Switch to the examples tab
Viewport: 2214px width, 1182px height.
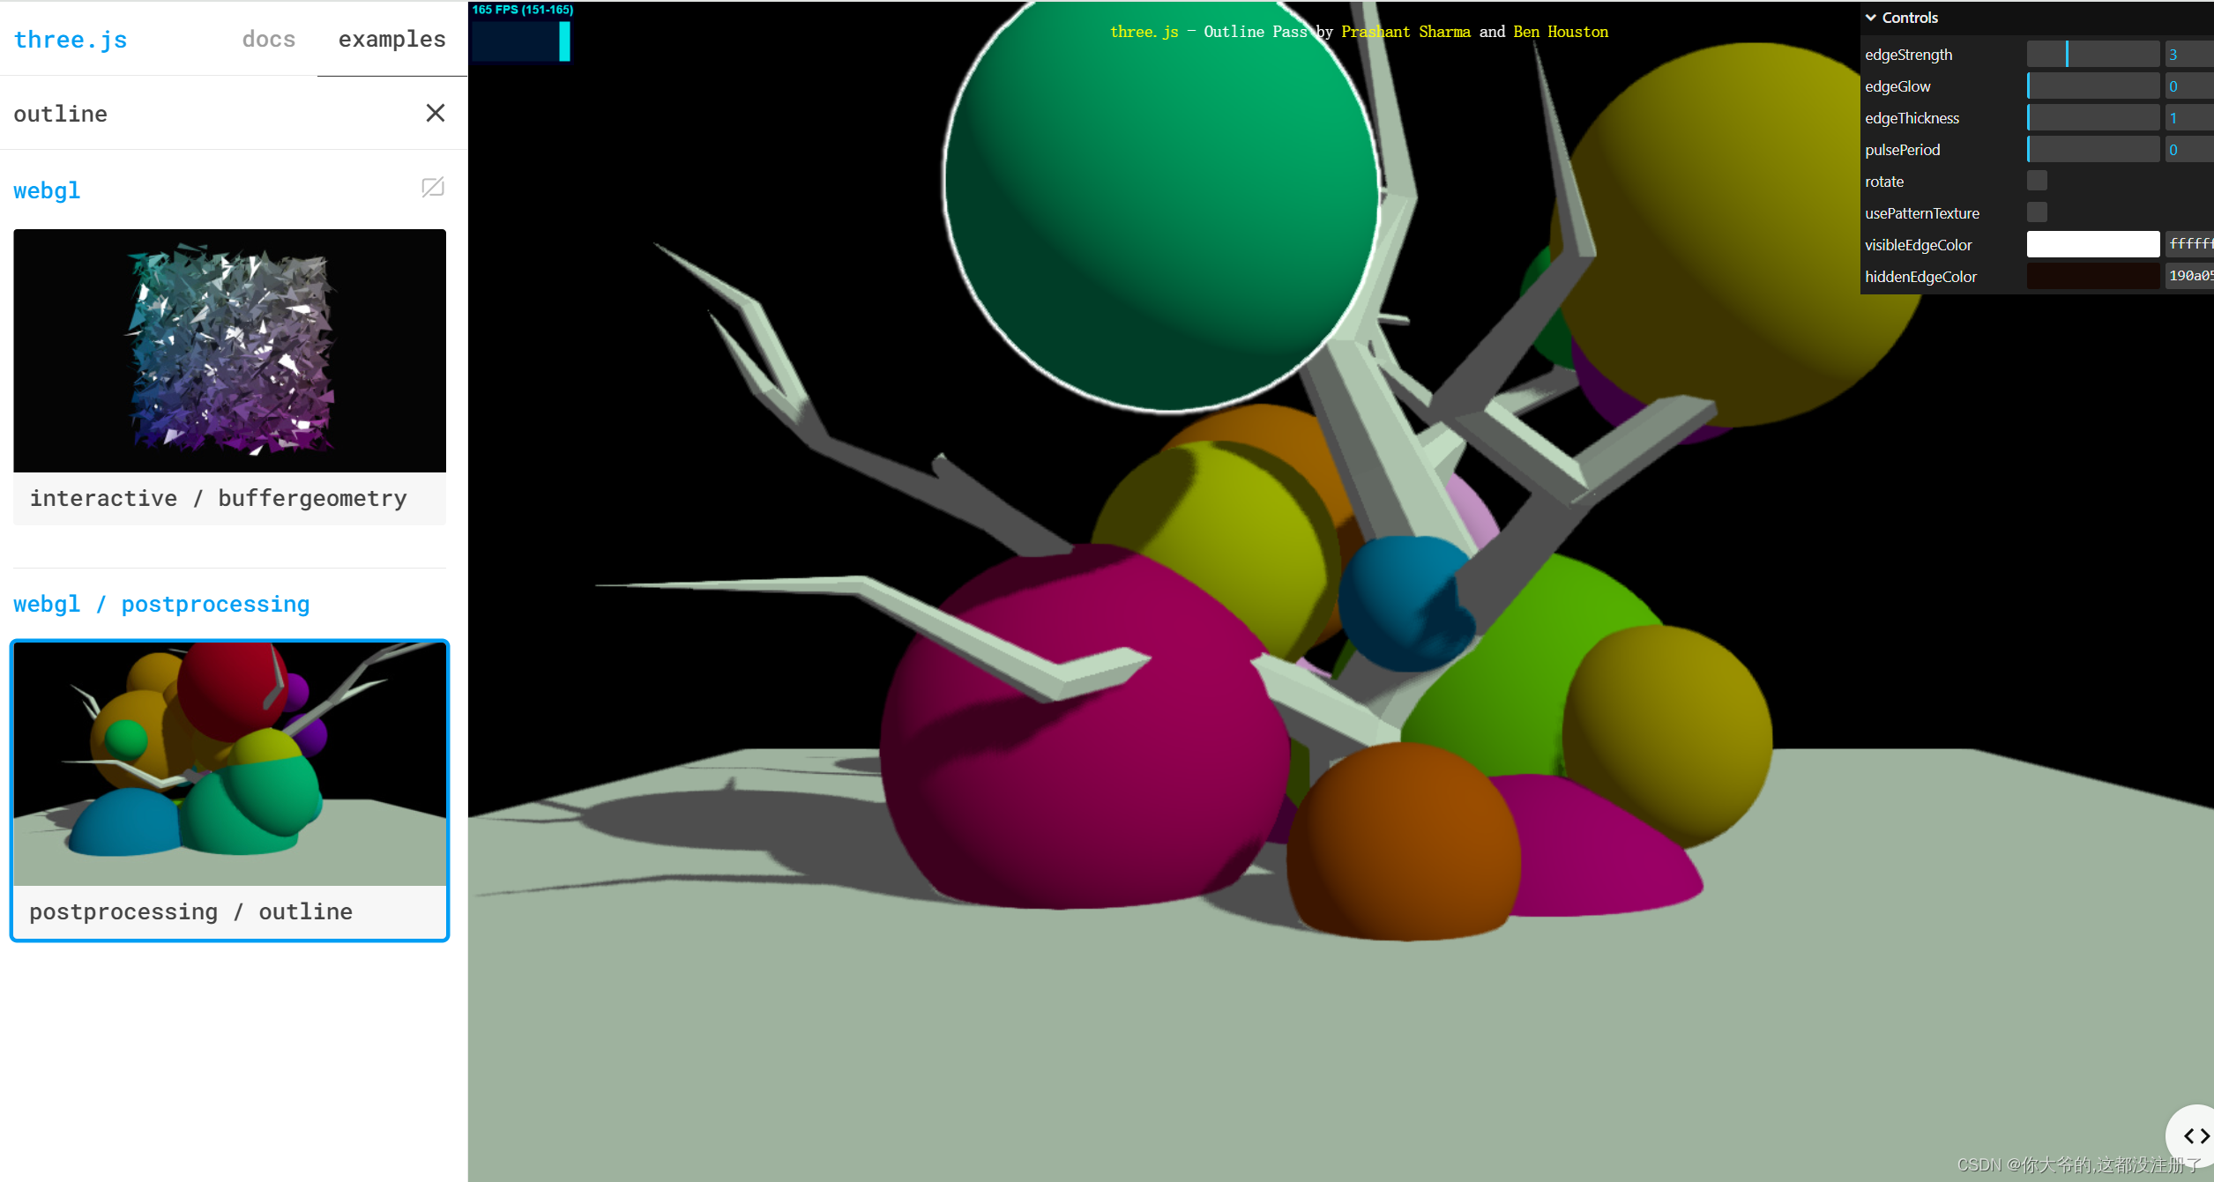click(x=391, y=39)
